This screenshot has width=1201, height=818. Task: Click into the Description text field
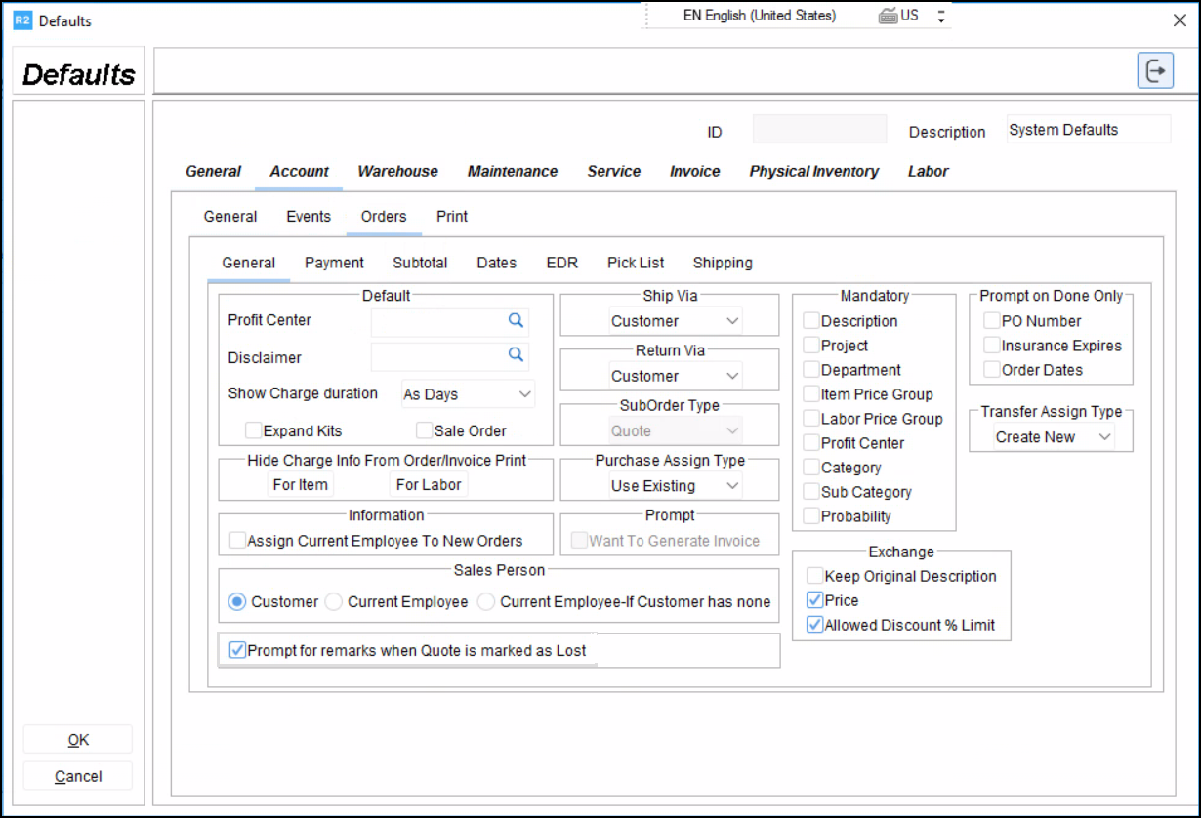(1087, 130)
